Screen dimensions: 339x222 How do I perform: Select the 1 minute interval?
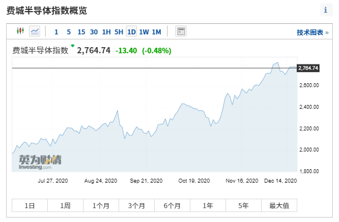56,32
